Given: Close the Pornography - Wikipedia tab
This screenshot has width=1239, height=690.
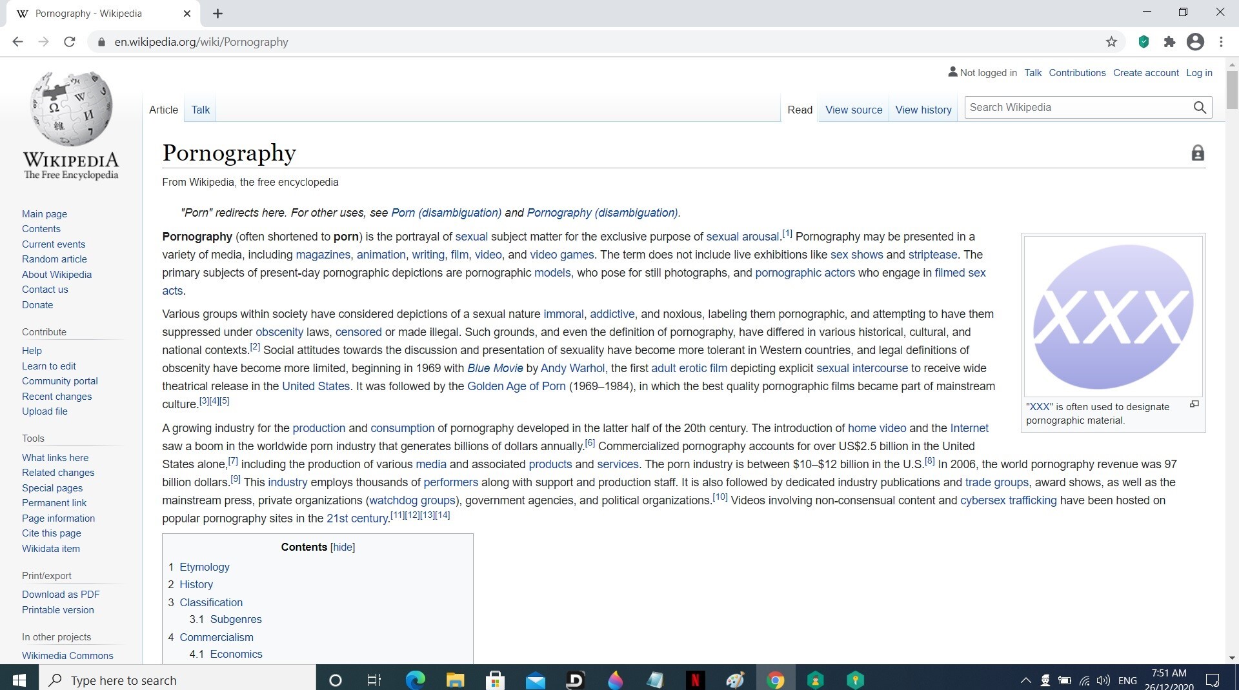Looking at the screenshot, I should (187, 14).
